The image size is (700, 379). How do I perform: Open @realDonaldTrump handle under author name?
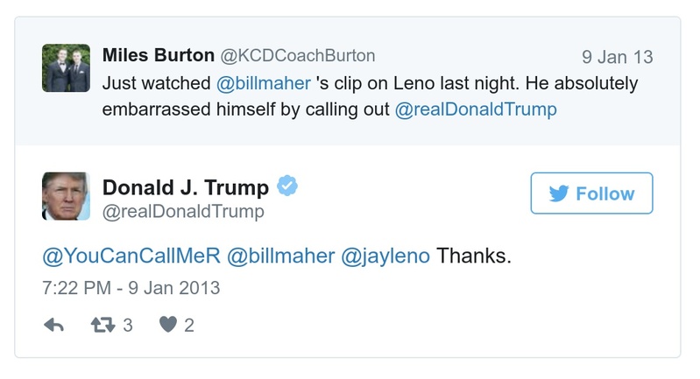click(183, 211)
